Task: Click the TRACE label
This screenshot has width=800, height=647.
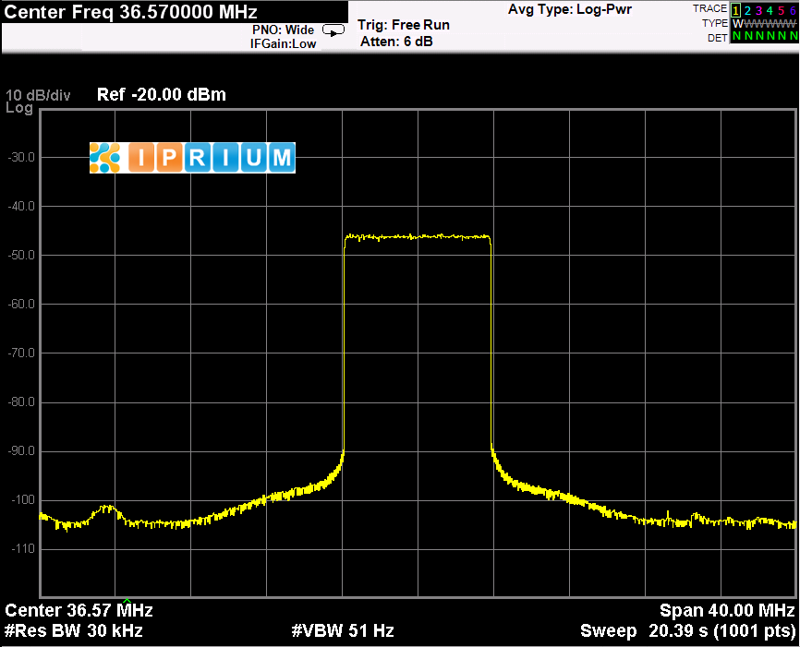Action: click(x=709, y=8)
